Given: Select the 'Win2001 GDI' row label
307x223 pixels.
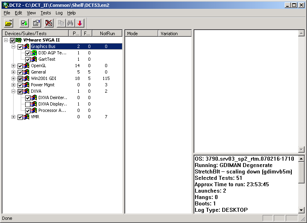Looking at the screenshot, I should (x=44, y=78).
